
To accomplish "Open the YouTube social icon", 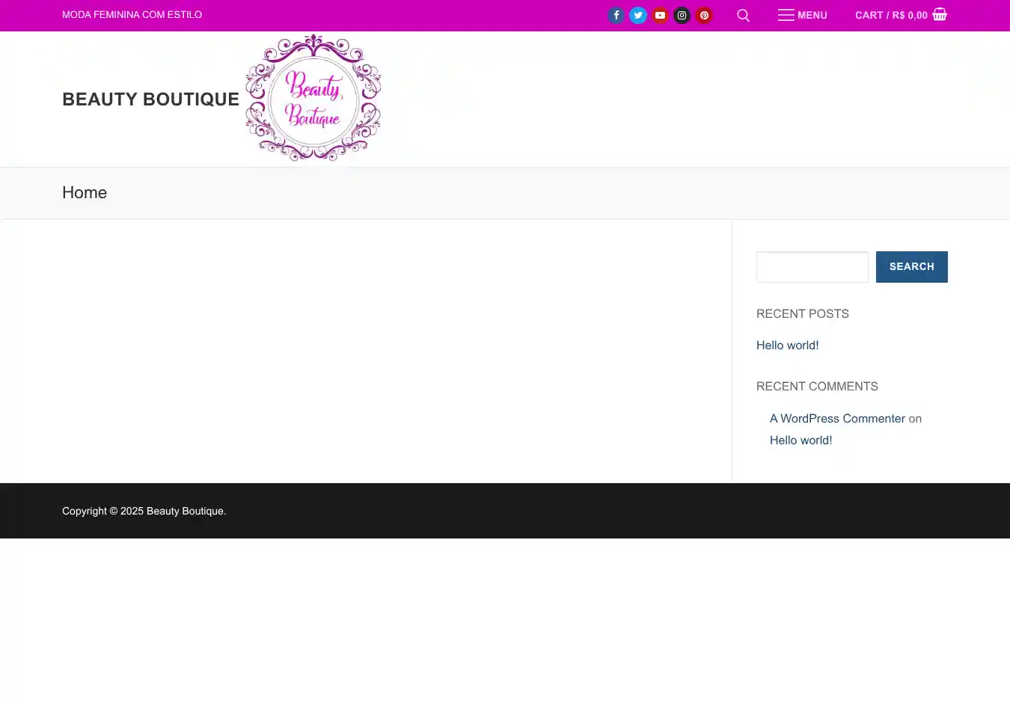I will [x=660, y=15].
